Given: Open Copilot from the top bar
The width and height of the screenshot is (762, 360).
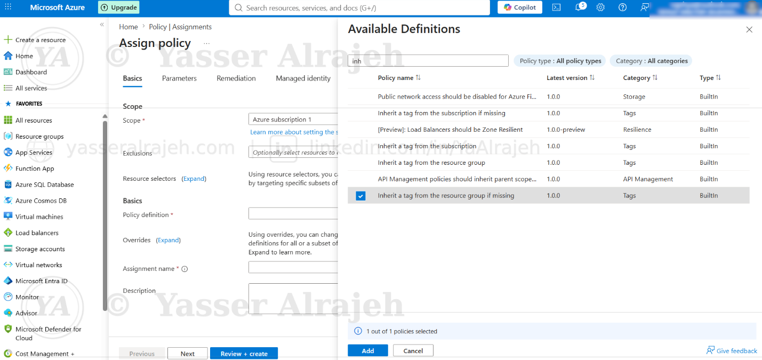Looking at the screenshot, I should pyautogui.click(x=520, y=7).
